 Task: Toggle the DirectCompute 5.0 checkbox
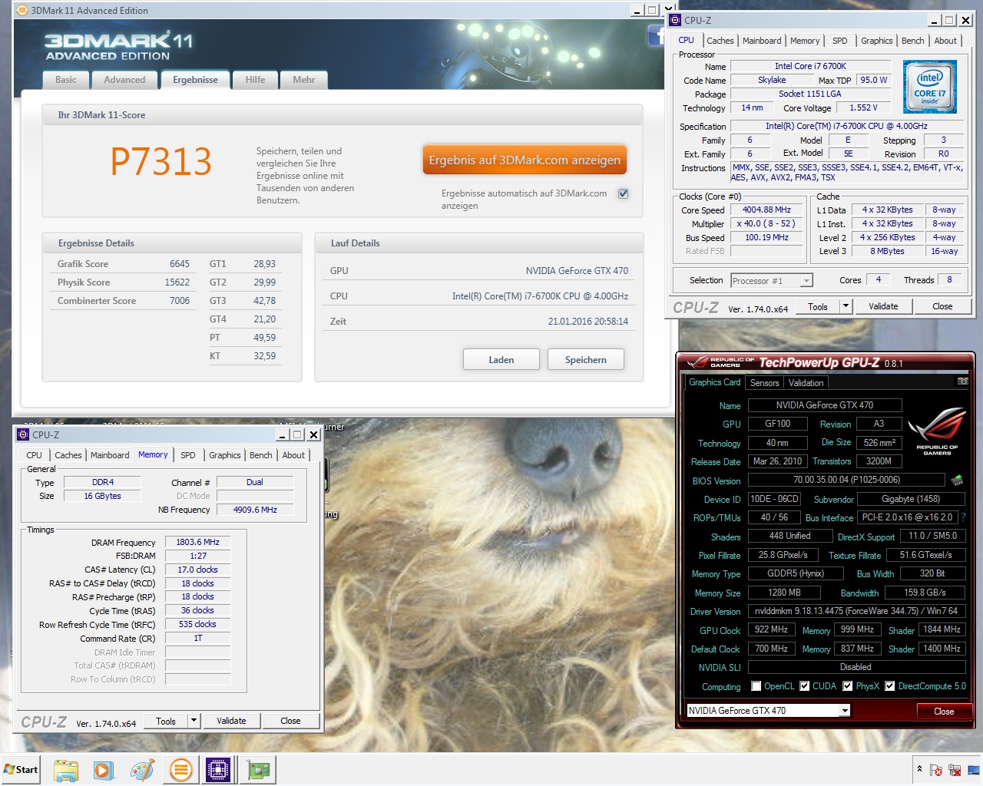(890, 686)
